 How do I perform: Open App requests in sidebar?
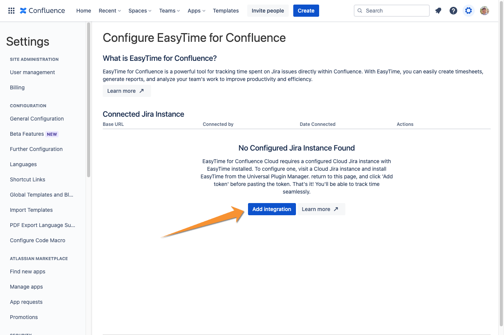(x=26, y=302)
